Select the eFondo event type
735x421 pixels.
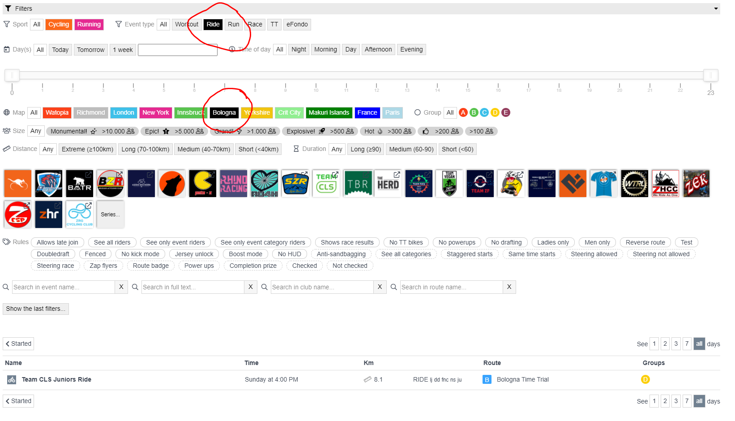pos(297,24)
